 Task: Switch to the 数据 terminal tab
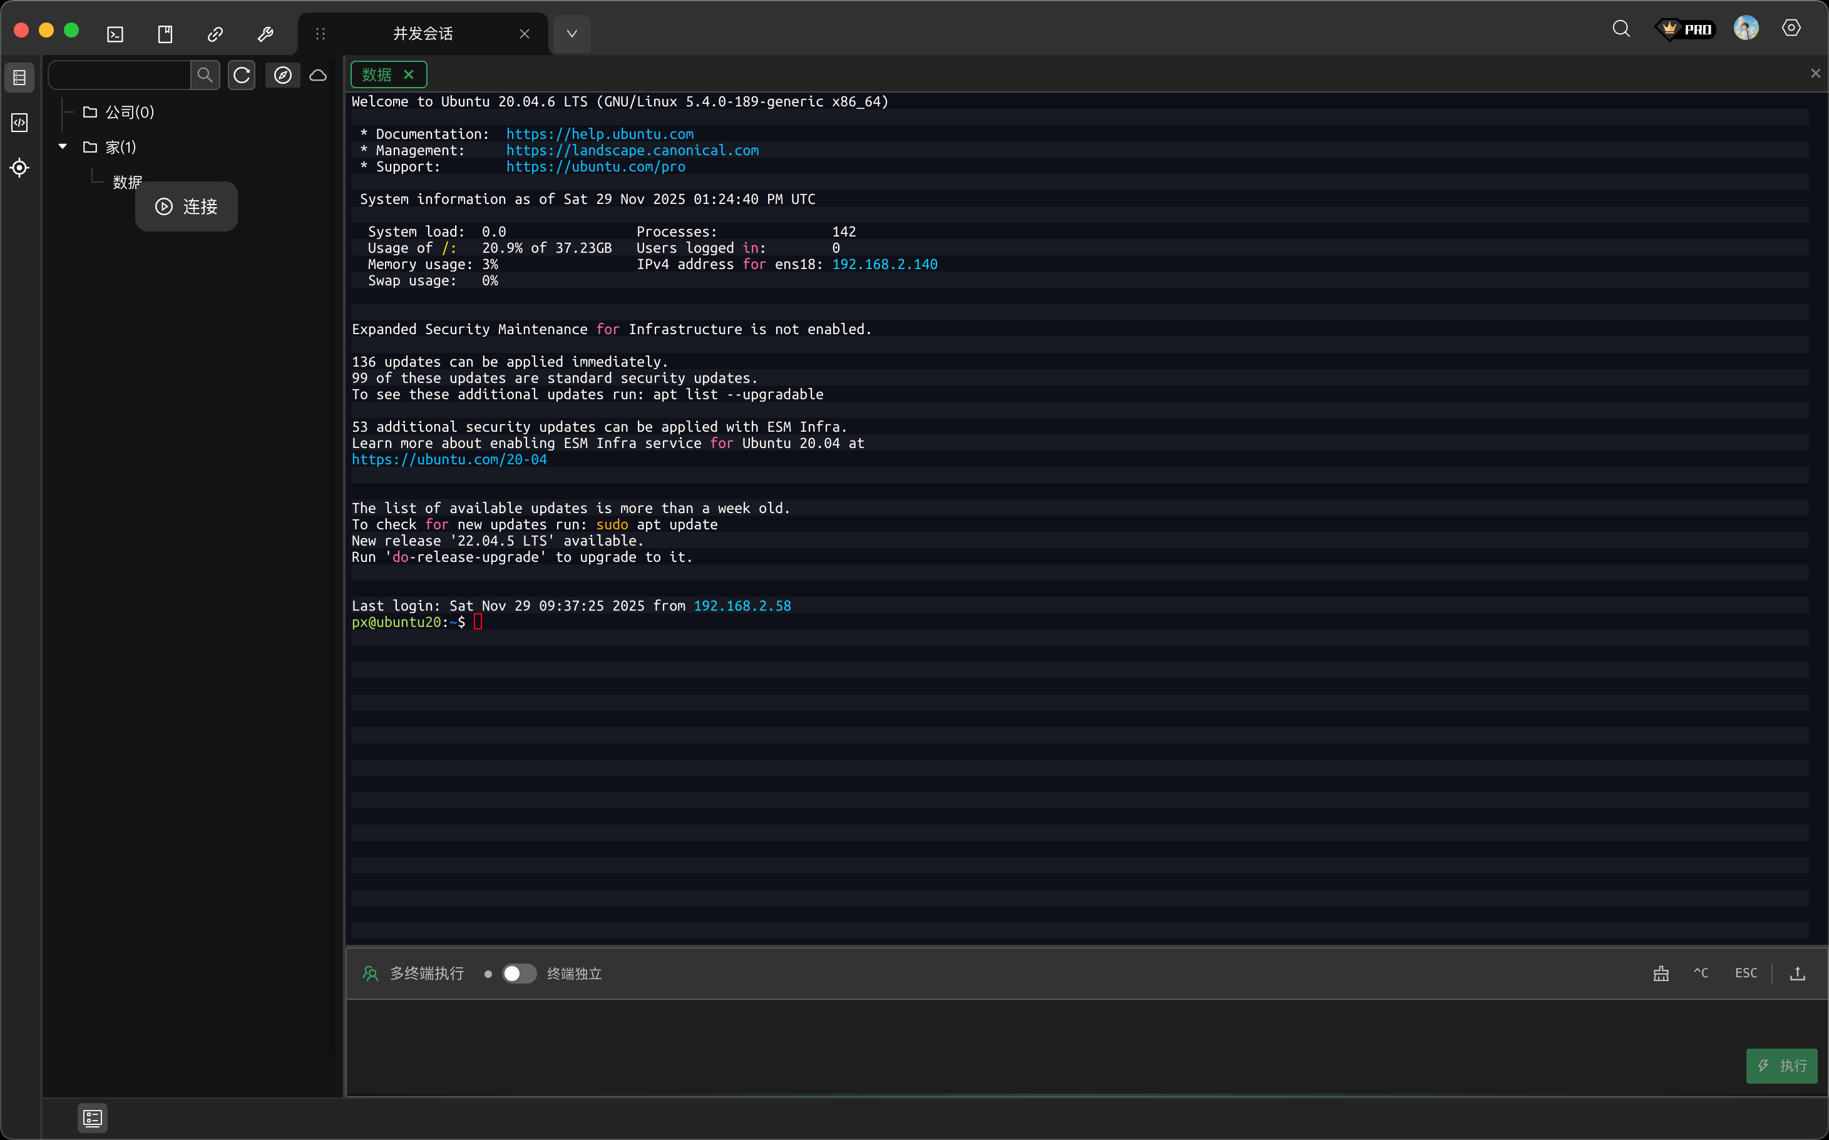[x=377, y=74]
